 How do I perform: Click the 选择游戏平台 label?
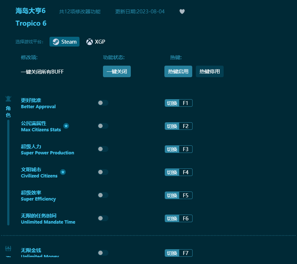coord(29,41)
